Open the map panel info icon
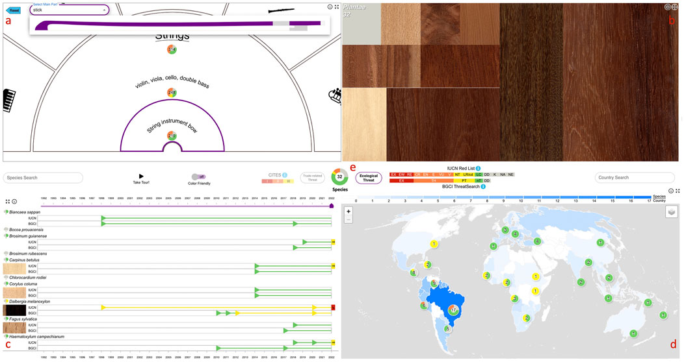The height and width of the screenshot is (362, 684). 671,191
